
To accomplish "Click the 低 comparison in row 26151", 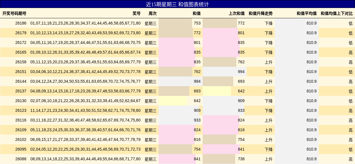I will tap(351, 72).
